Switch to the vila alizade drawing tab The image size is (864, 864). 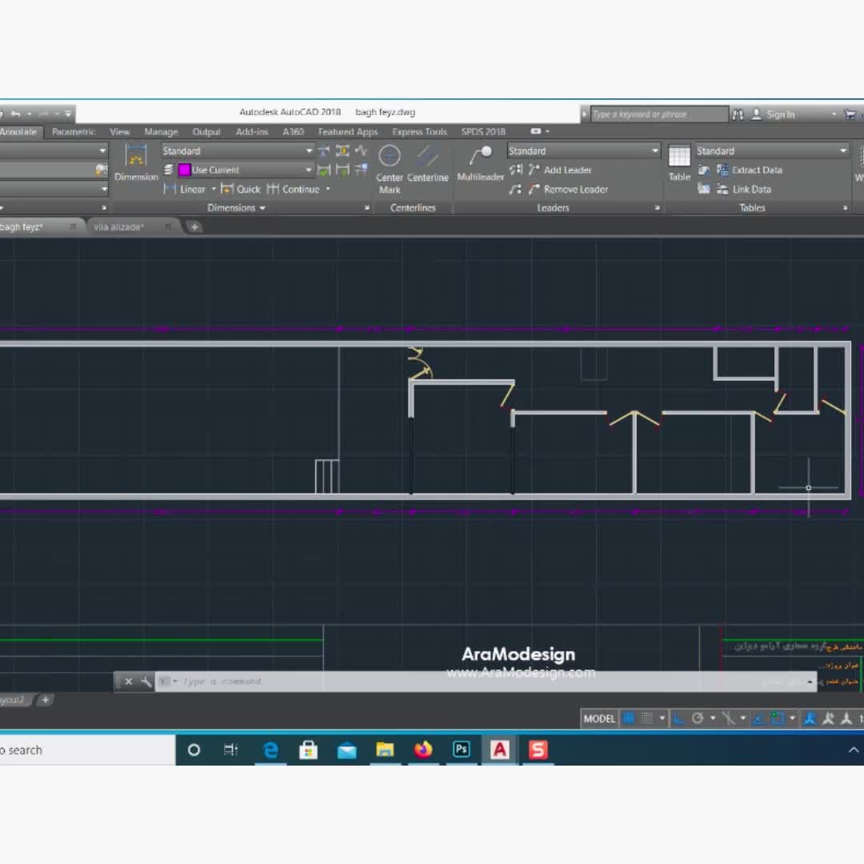[x=119, y=227]
